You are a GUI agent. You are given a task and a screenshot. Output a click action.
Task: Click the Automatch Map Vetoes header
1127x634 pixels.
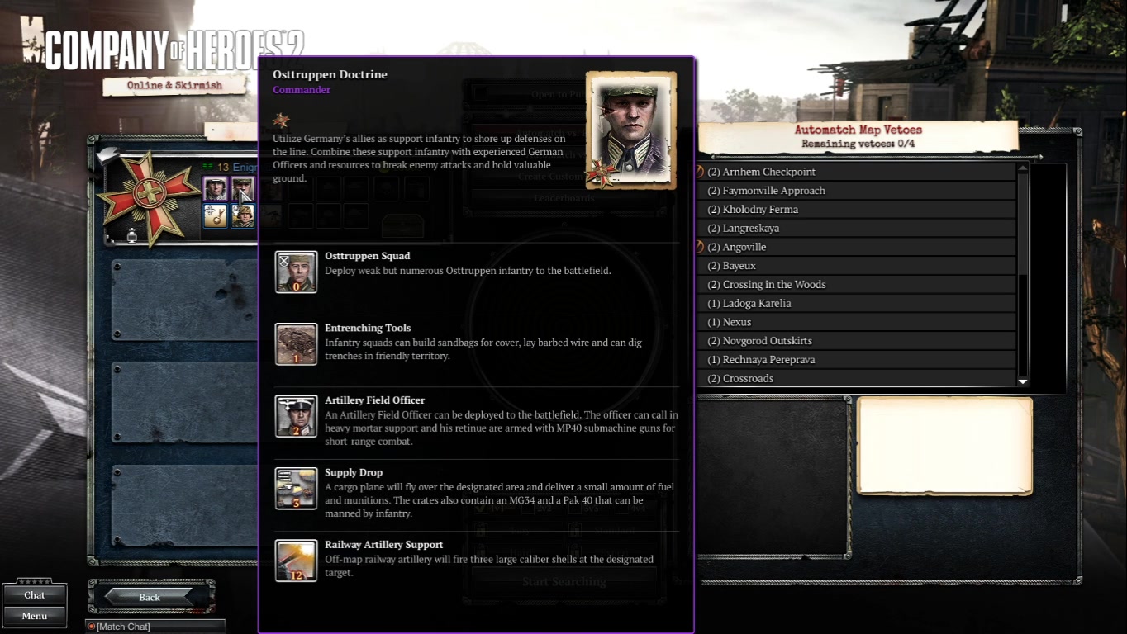coord(858,130)
